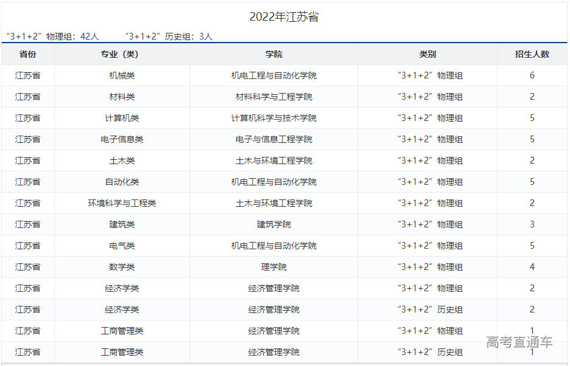Image resolution: width=570 pixels, height=366 pixels.
Task: Click the 自动化类 major cell
Action: pyautogui.click(x=122, y=182)
